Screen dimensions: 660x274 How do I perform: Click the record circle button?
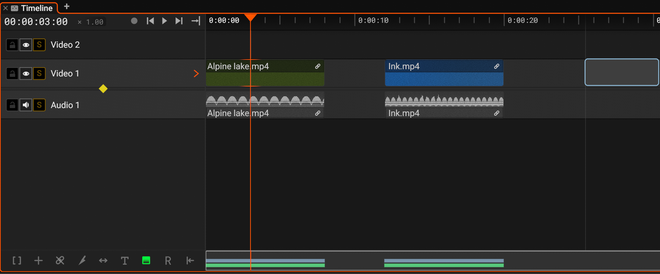point(134,21)
